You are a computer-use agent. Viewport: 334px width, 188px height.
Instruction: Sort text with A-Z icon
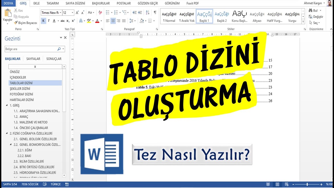tap(147, 13)
